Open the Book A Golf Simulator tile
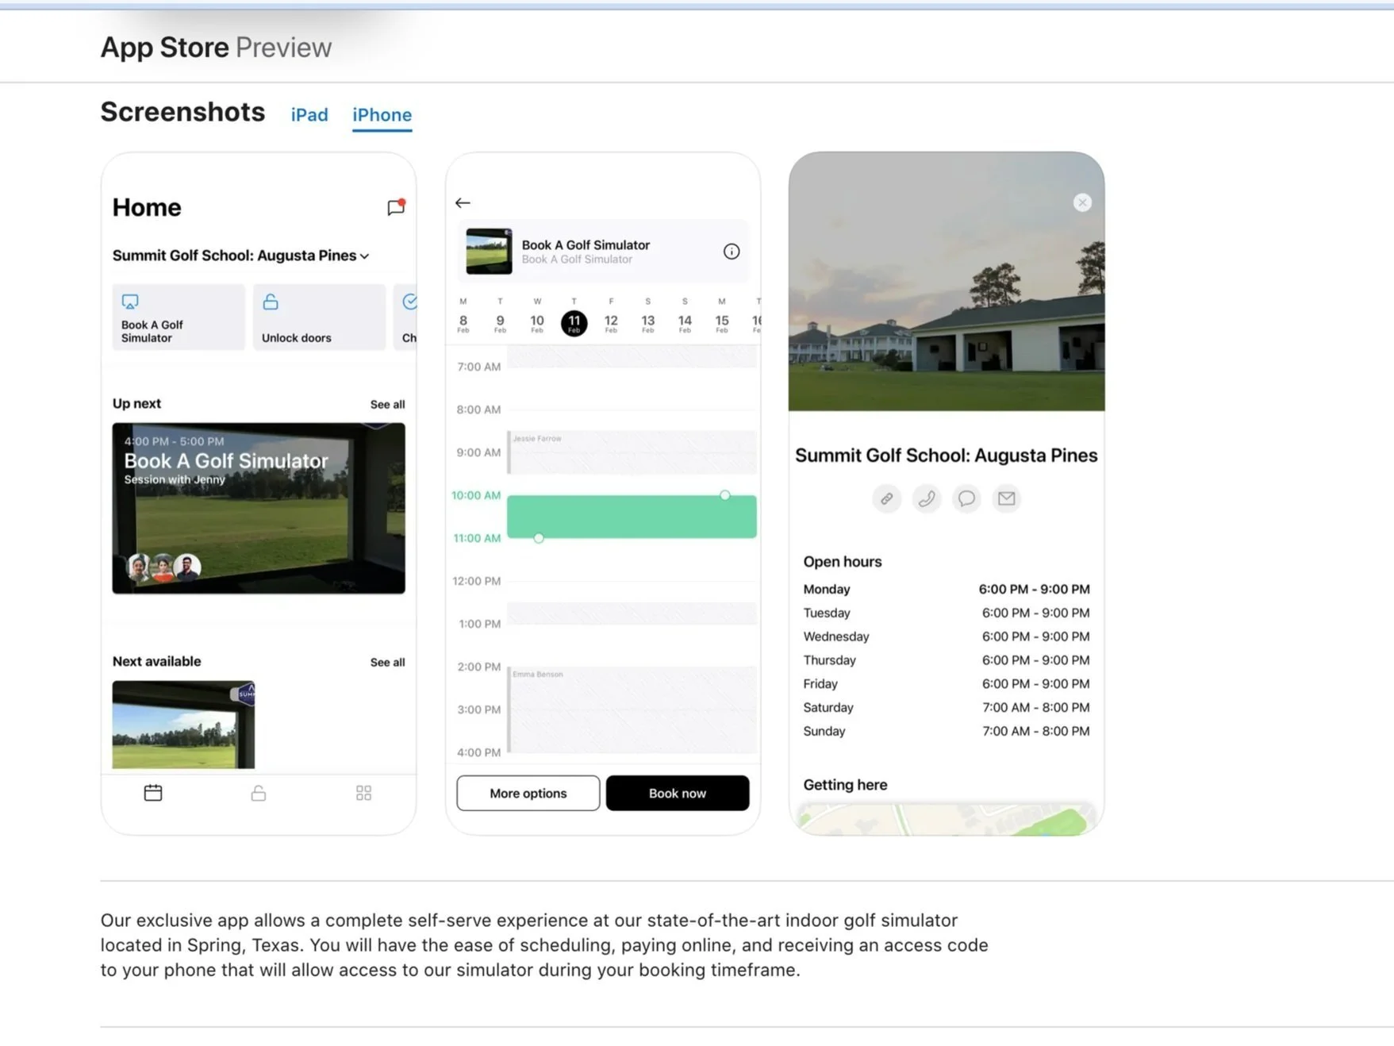The image size is (1394, 1046). point(179,317)
